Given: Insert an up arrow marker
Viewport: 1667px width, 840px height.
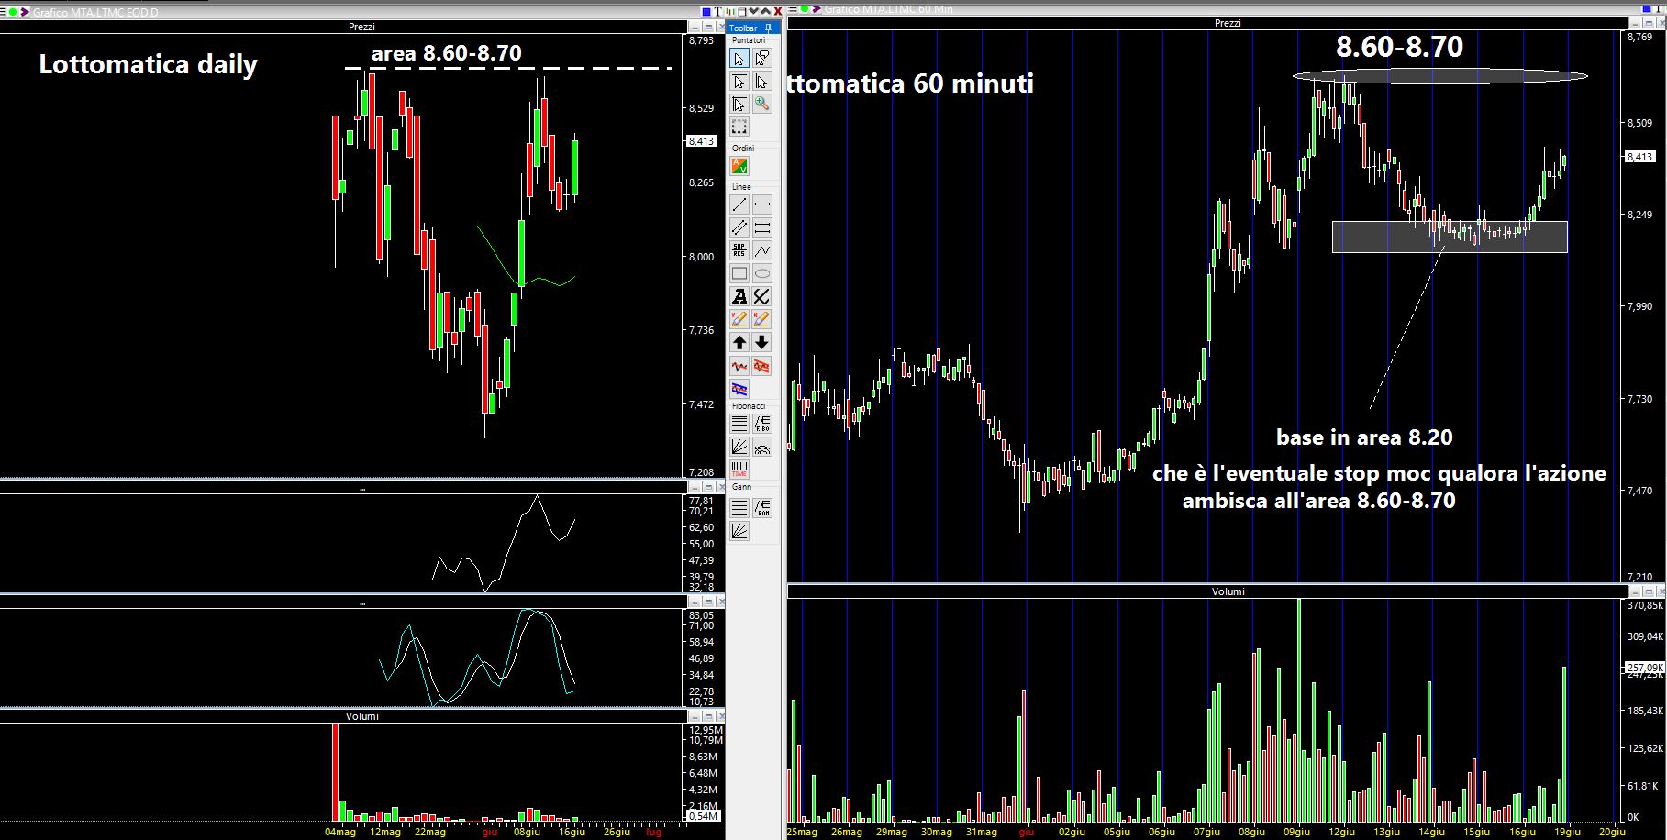Looking at the screenshot, I should pos(739,342).
